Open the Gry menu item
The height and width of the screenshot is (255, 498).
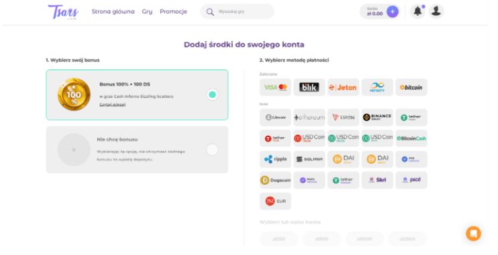coord(147,11)
